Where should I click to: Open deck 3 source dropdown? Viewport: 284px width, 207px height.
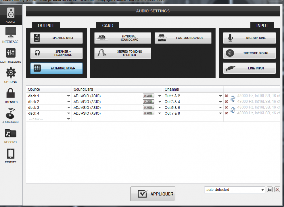[x=69, y=108]
